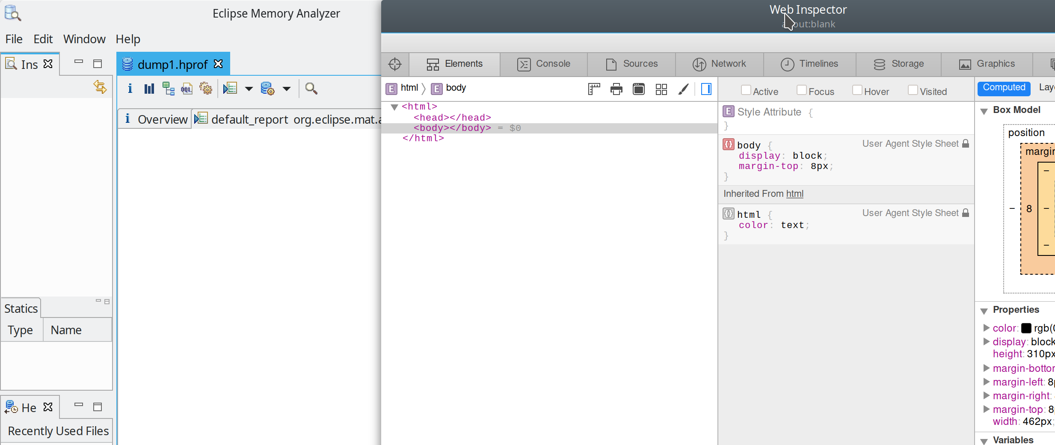Click the magnifier search icon in MAT toolbar
This screenshot has width=1055, height=445.
pos(311,89)
